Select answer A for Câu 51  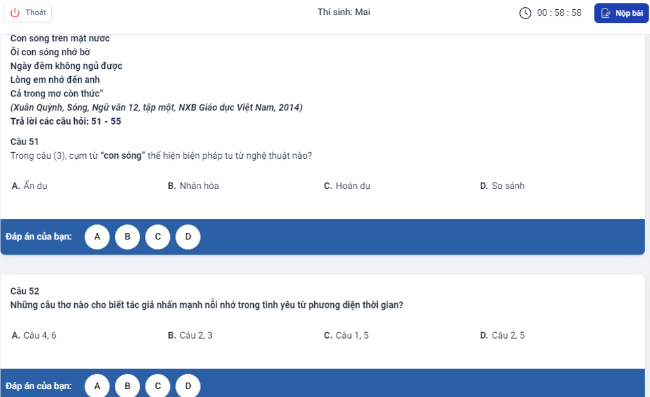[x=97, y=236]
